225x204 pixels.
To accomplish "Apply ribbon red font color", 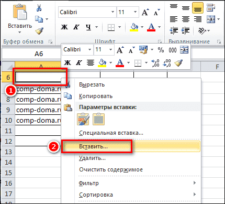I will pos(151,27).
